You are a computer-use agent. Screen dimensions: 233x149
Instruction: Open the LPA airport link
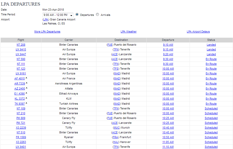pos(45,19)
